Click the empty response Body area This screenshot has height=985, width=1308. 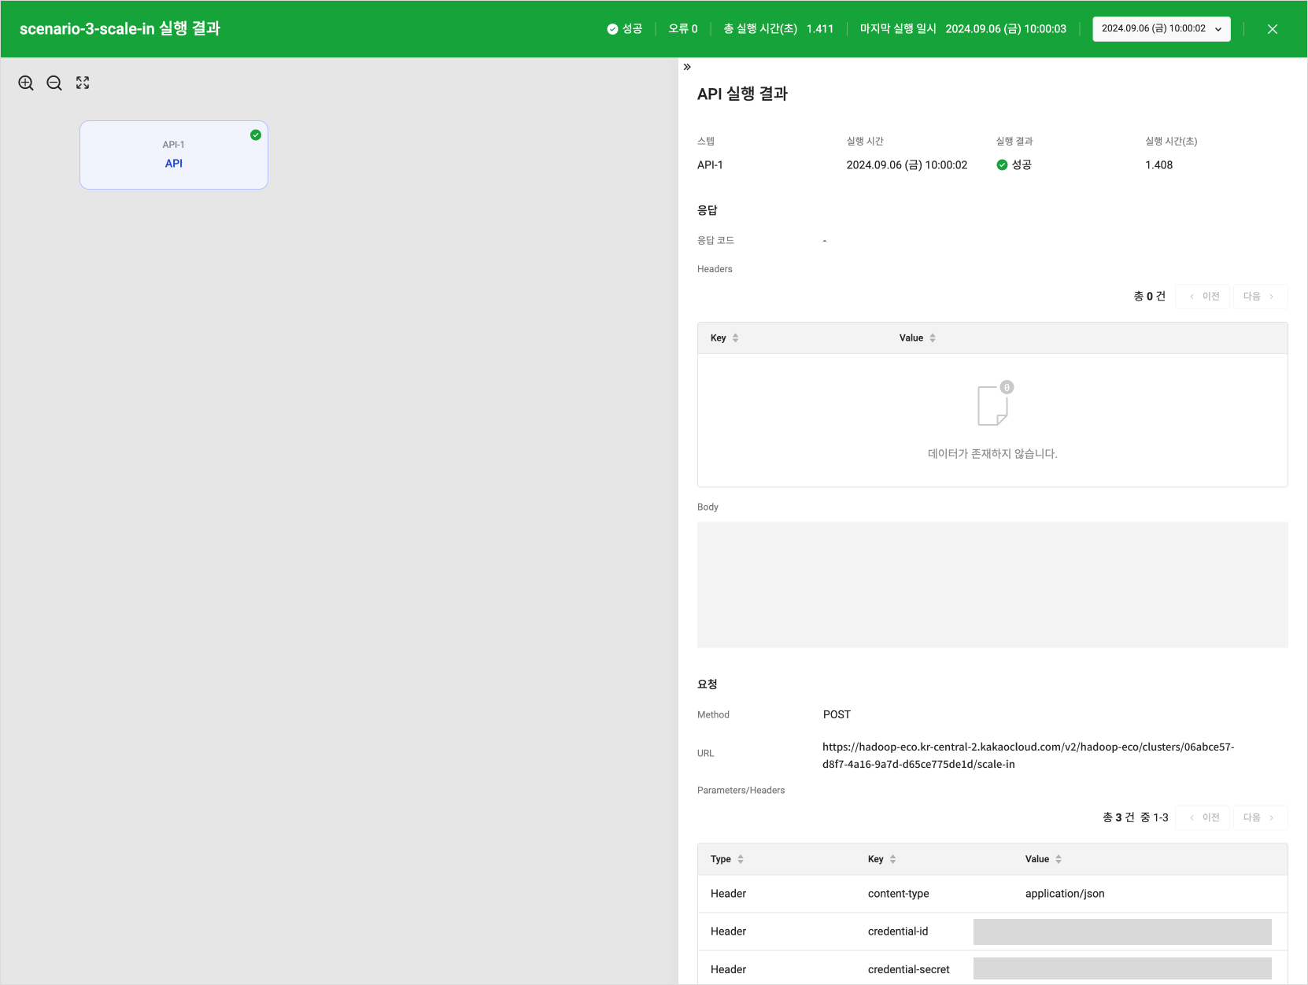click(992, 585)
